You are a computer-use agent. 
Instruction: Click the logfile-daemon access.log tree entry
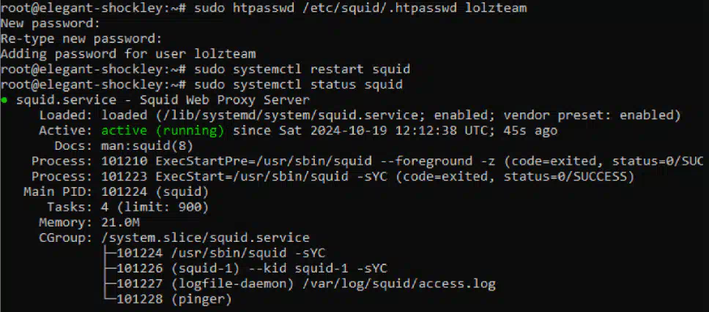pos(306,284)
